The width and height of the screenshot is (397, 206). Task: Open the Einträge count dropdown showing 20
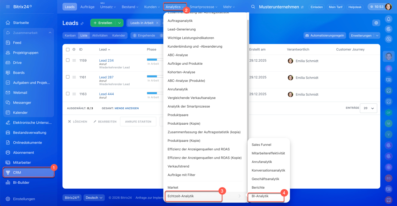(x=368, y=108)
